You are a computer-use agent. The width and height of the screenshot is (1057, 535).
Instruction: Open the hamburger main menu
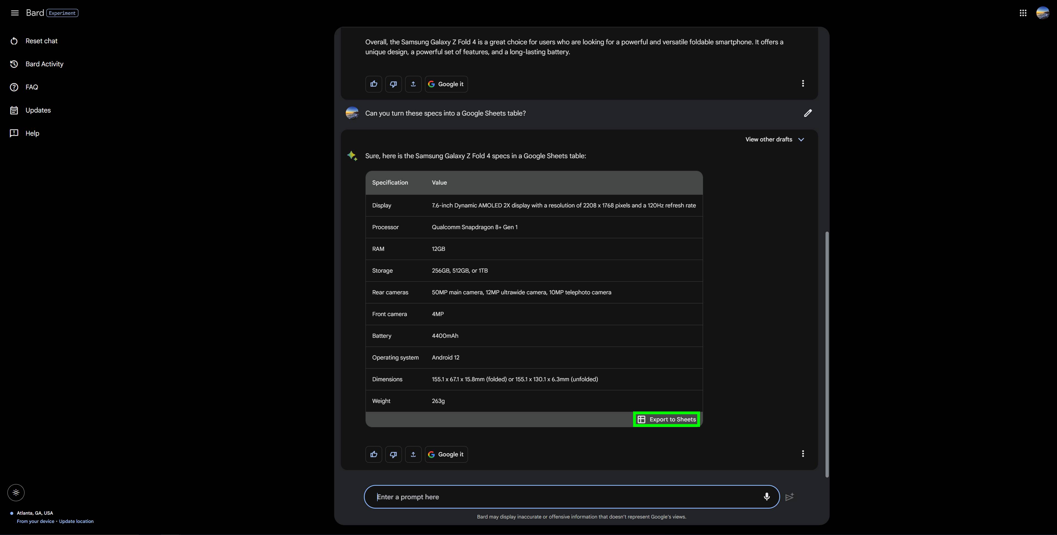[x=15, y=13]
